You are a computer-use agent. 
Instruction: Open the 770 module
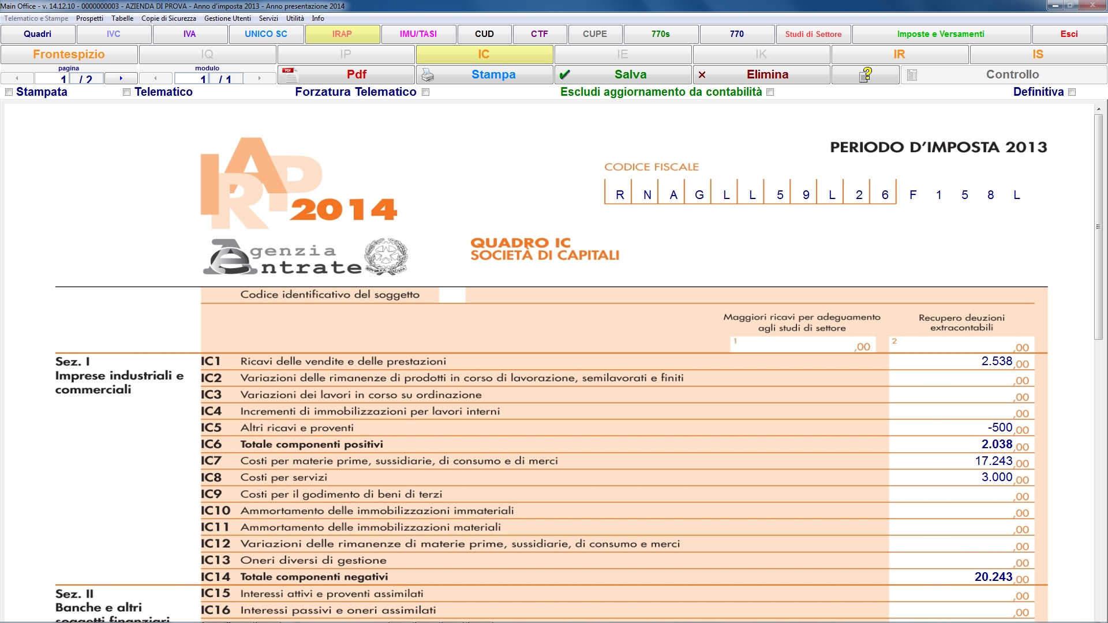[737, 34]
